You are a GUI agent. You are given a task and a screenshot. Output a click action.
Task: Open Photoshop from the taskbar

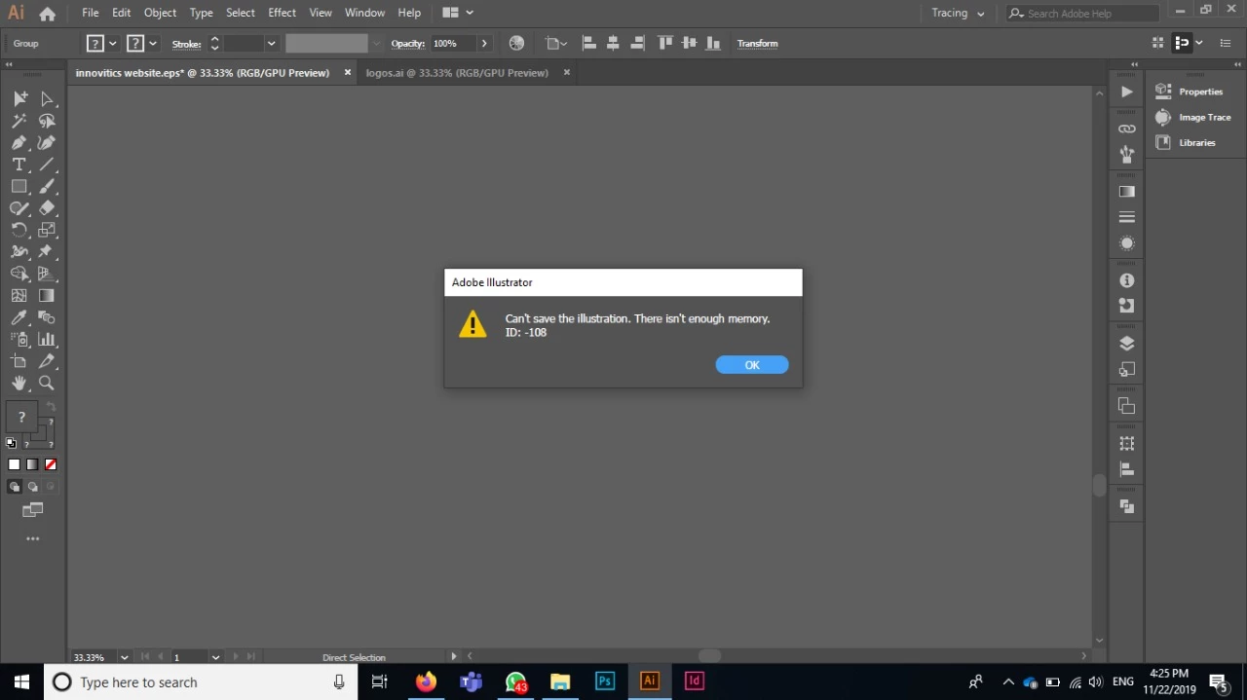(x=605, y=682)
